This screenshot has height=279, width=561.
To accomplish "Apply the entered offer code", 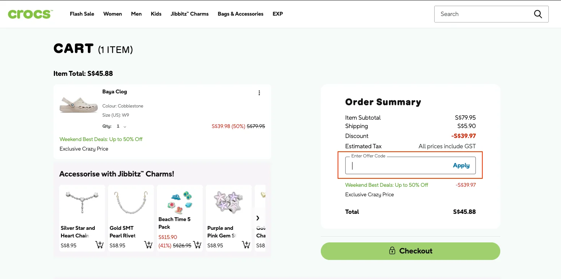I will click(461, 165).
